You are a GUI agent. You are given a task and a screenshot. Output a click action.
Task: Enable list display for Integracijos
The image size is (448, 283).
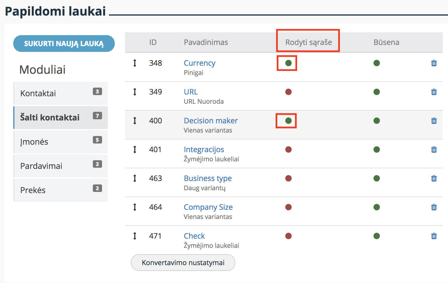(288, 150)
